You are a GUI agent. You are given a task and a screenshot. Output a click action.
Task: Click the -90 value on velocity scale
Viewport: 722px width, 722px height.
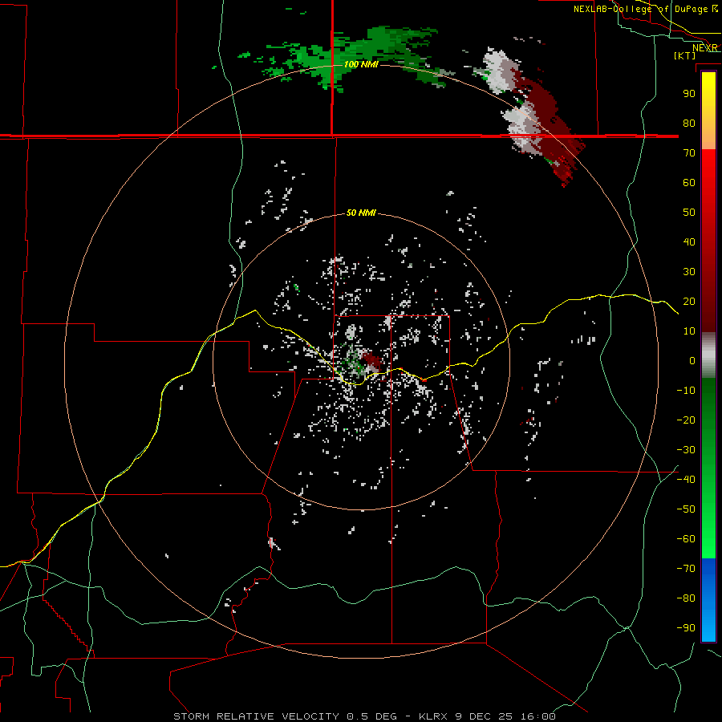686,628
